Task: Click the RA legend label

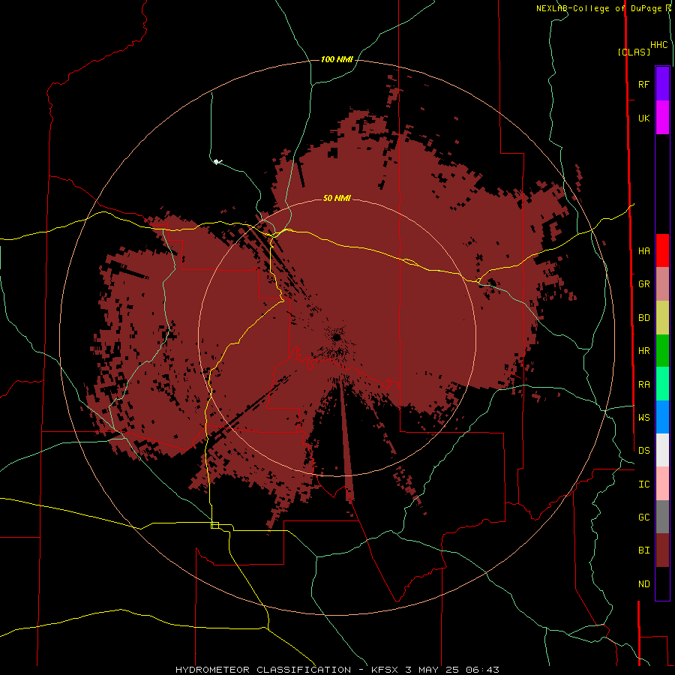Action: 643,385
